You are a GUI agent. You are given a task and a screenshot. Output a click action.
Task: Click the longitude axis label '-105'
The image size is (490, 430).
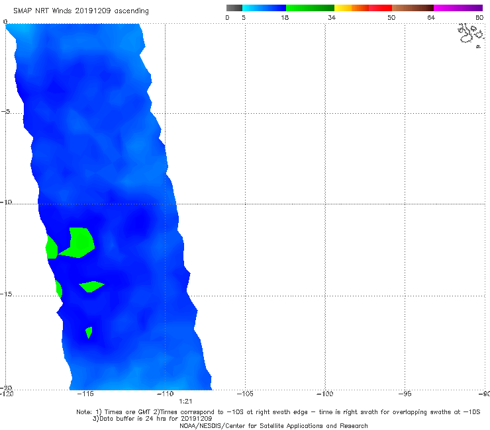(245, 394)
